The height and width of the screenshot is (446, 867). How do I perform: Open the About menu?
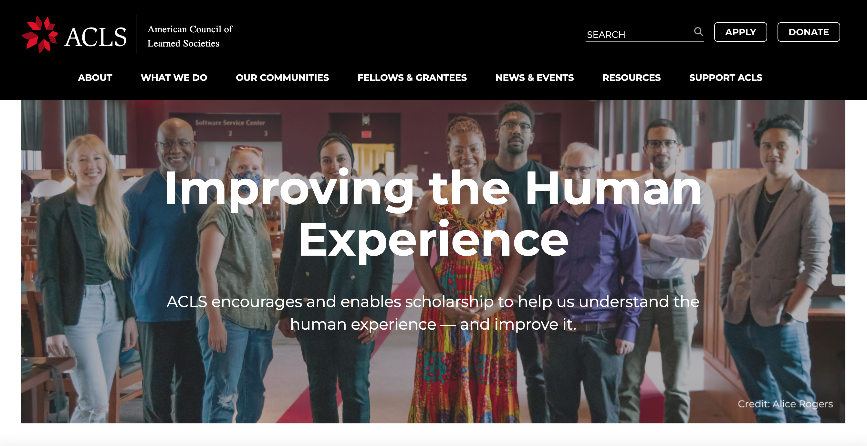click(x=95, y=78)
